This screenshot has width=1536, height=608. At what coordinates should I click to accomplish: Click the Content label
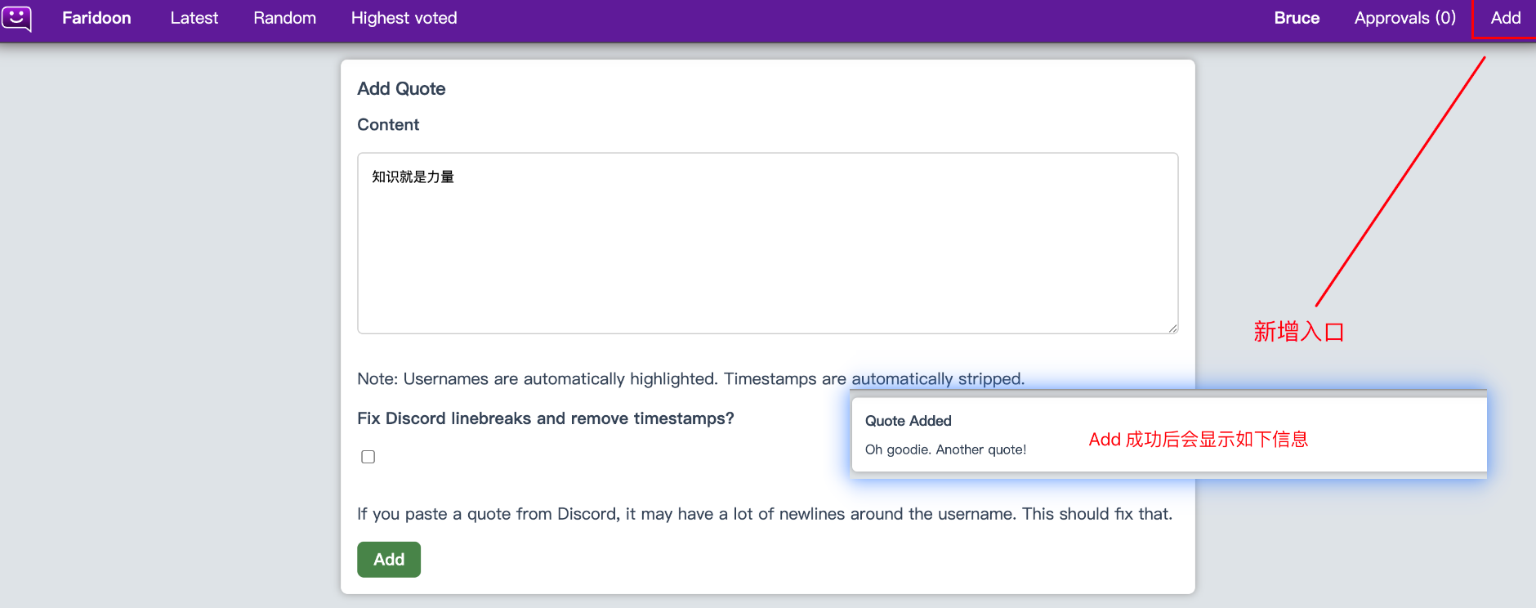point(388,125)
